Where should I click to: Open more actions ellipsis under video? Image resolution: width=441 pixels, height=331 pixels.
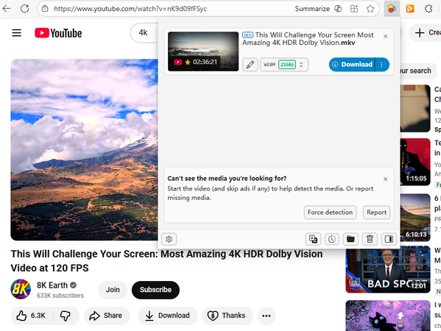tap(267, 316)
